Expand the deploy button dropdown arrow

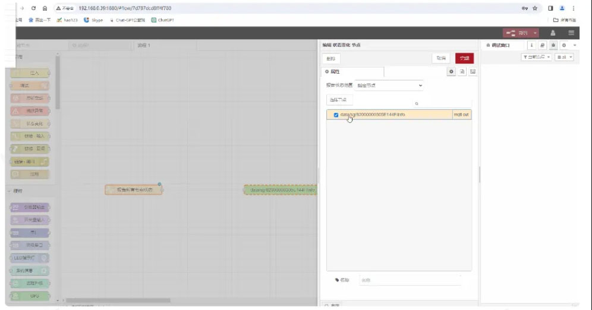(x=536, y=33)
